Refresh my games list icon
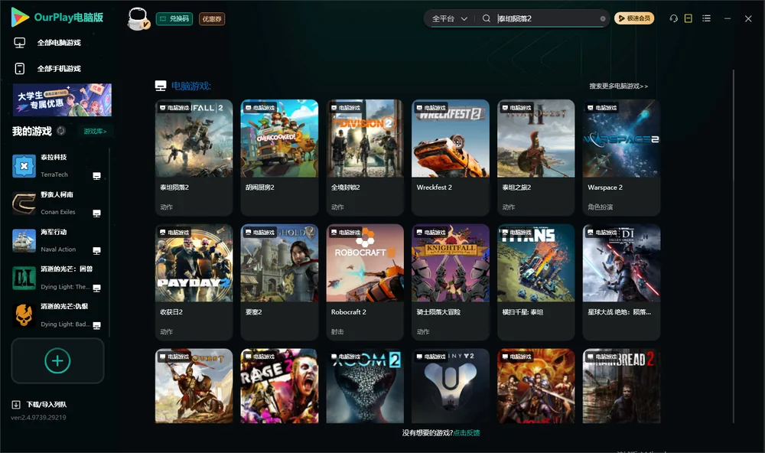 coord(61,131)
